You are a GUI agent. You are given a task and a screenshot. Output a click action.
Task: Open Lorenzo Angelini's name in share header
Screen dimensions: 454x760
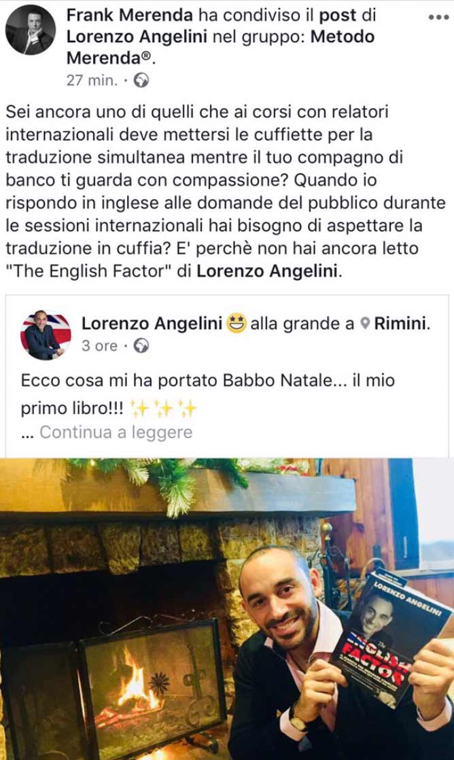tap(137, 37)
